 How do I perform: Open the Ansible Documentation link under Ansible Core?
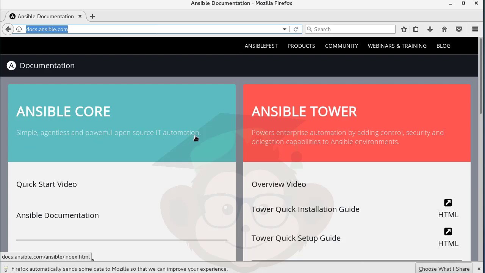(58, 215)
